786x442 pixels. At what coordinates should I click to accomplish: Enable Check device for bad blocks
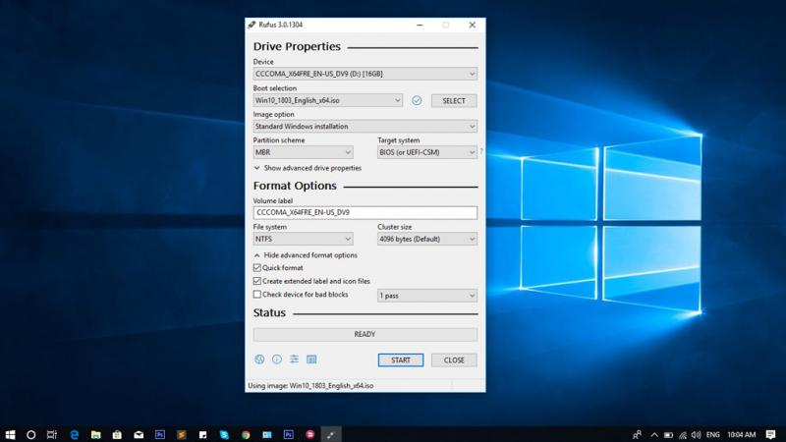point(257,295)
